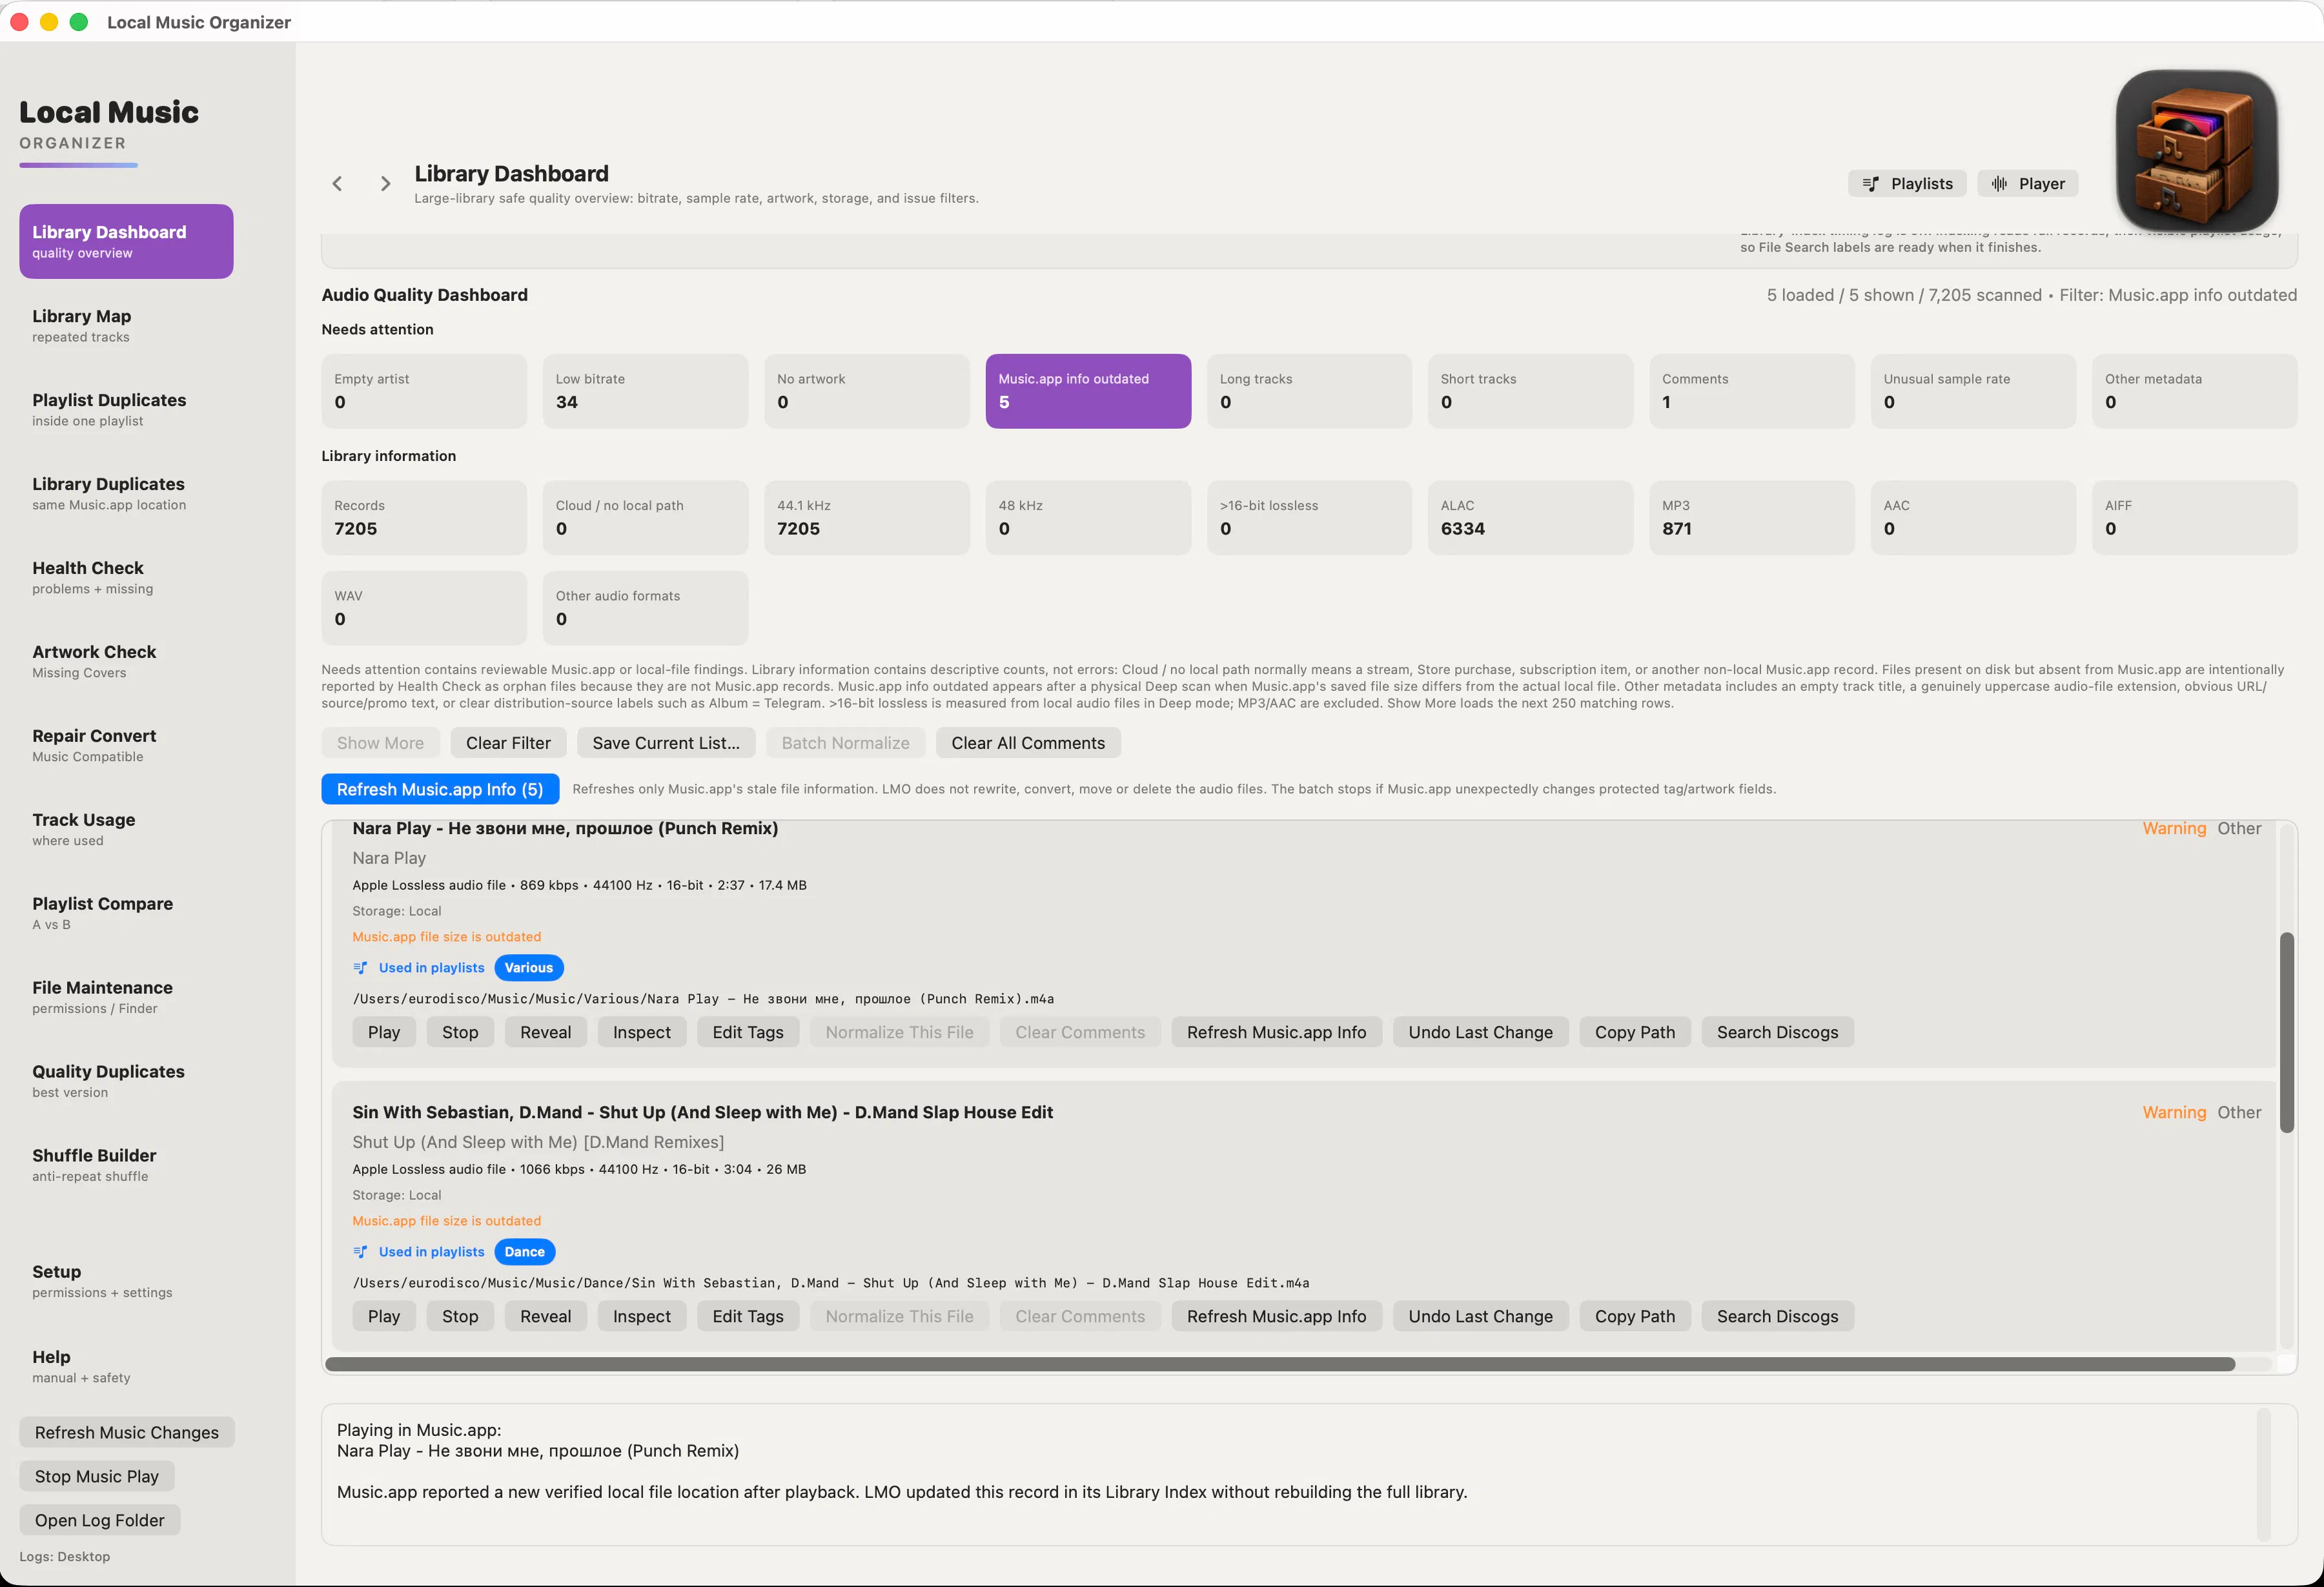Viewport: 2324px width, 1587px height.
Task: Open Repair Convert in the sidebar
Action: (x=126, y=746)
